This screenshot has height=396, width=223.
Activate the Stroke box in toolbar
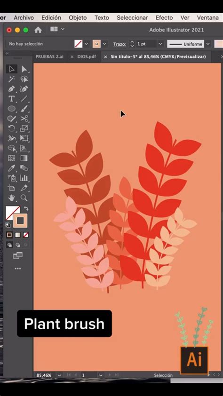click(x=20, y=221)
